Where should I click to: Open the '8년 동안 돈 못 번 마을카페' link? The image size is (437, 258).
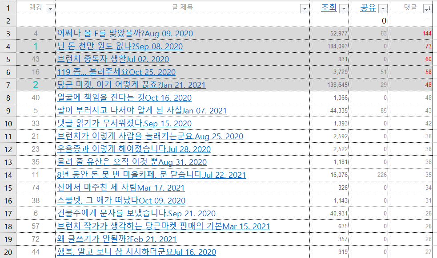point(151,174)
